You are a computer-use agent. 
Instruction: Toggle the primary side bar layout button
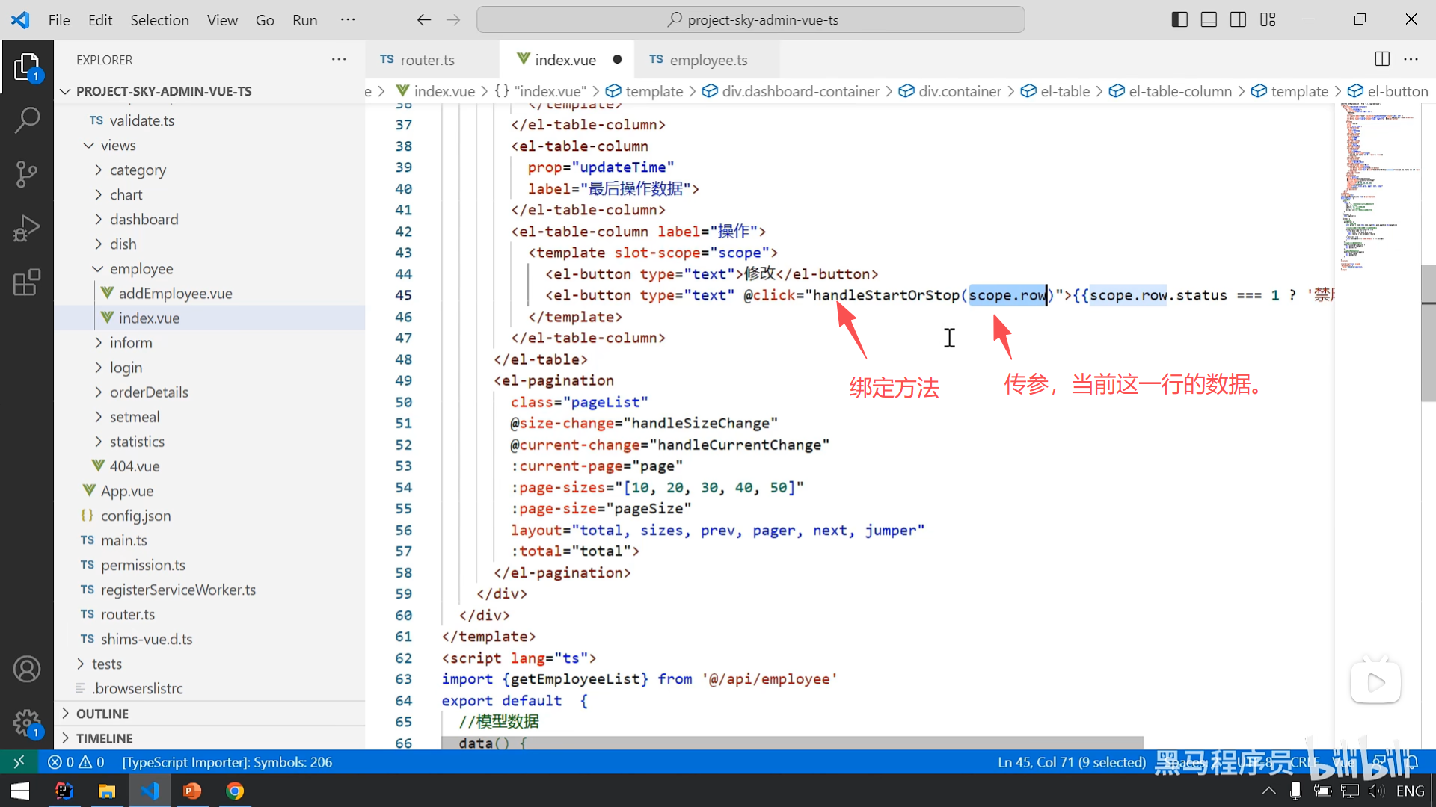pyautogui.click(x=1179, y=20)
